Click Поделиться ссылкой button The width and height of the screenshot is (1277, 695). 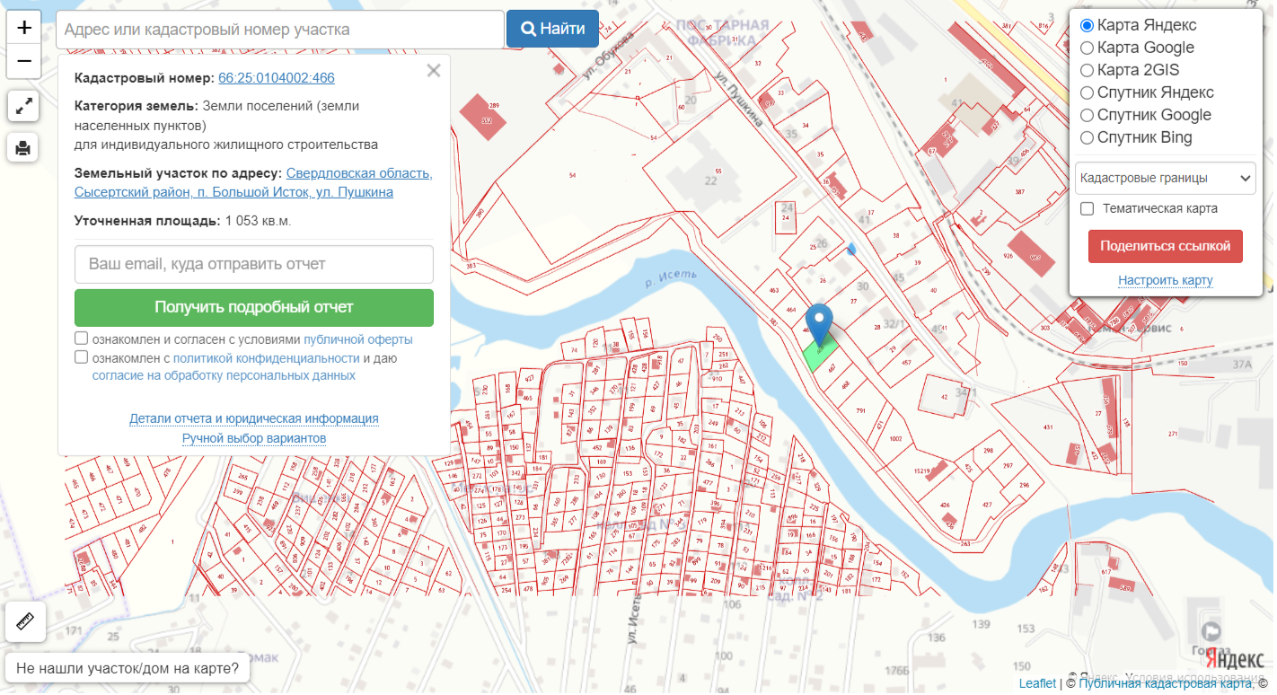tap(1165, 246)
